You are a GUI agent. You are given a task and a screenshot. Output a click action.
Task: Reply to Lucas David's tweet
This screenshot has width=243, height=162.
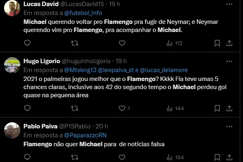[27, 43]
